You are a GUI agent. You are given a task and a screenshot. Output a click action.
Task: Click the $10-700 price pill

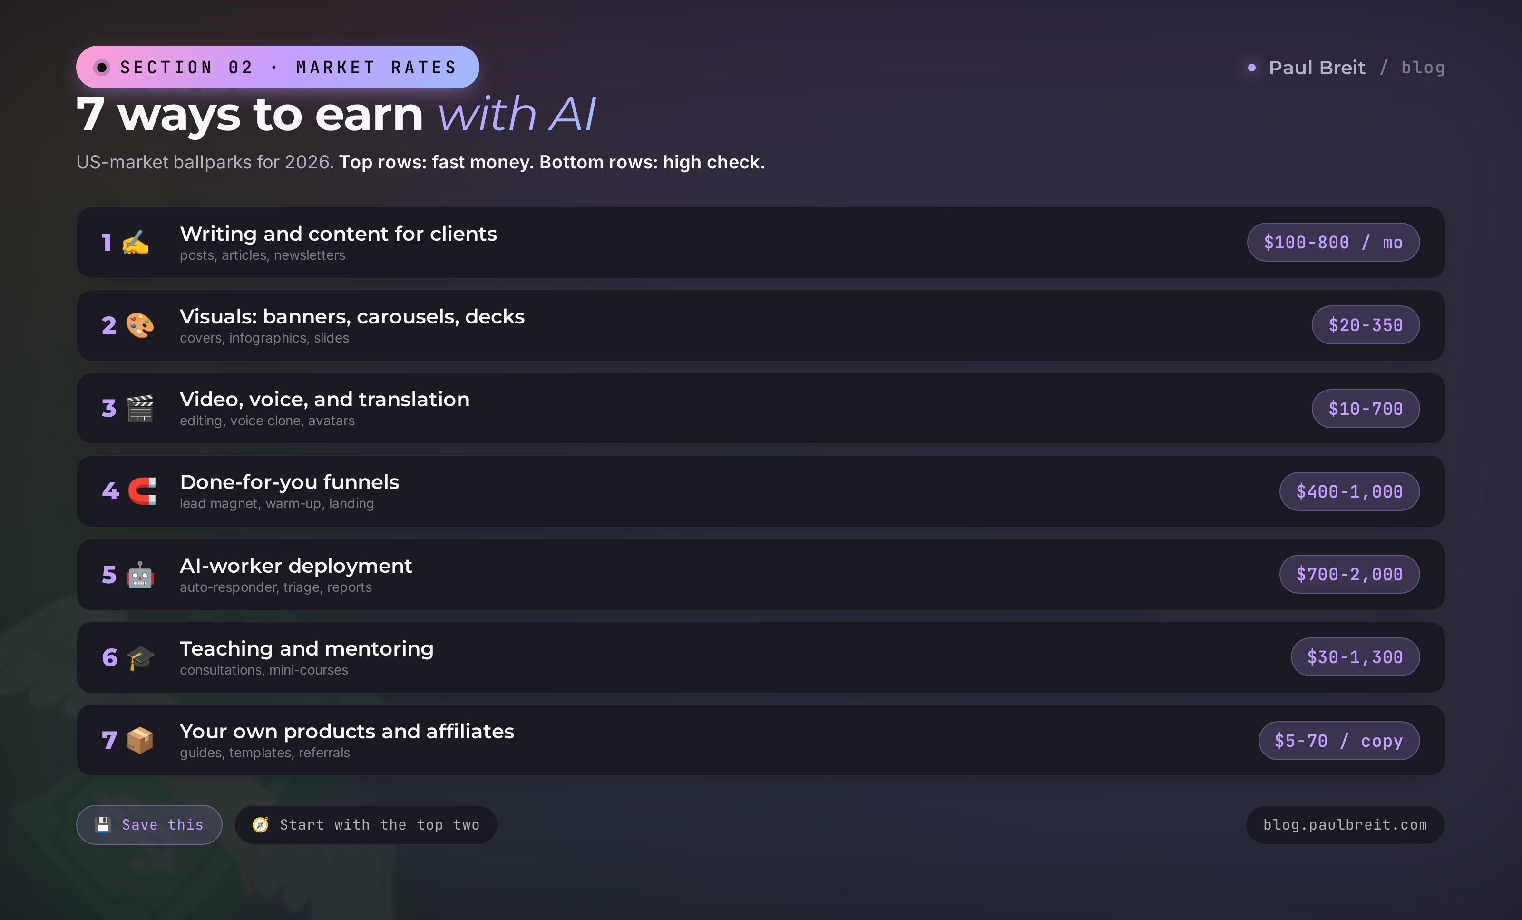pos(1365,409)
